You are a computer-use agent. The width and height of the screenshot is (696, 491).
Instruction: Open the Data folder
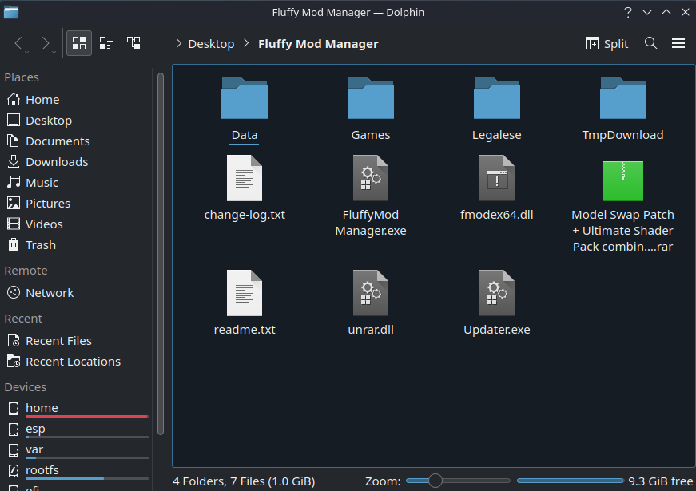pyautogui.click(x=245, y=98)
